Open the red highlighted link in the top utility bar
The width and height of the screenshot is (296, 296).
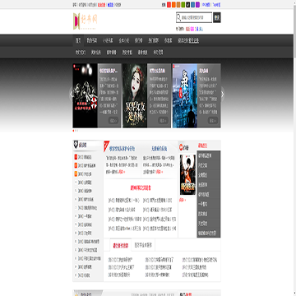(101, 5)
